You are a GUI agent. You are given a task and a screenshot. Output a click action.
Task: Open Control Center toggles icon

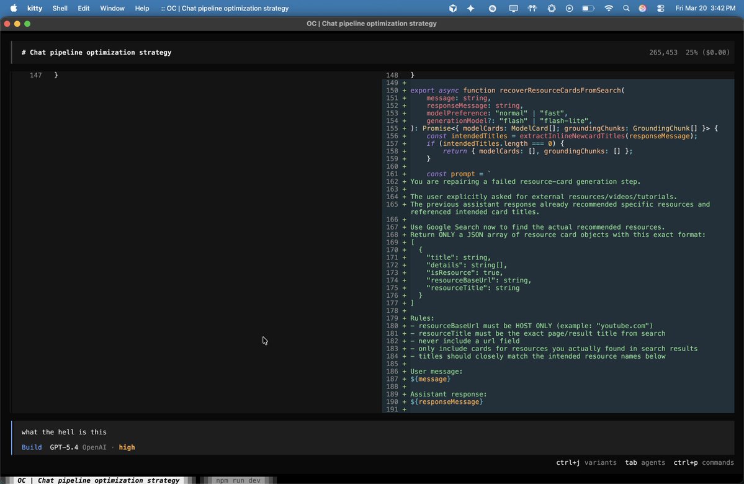(660, 8)
